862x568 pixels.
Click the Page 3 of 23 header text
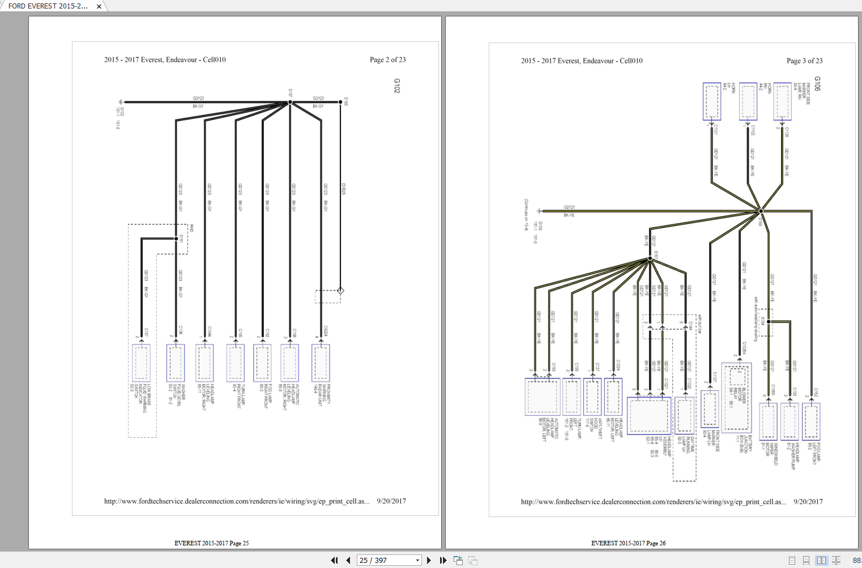point(804,61)
